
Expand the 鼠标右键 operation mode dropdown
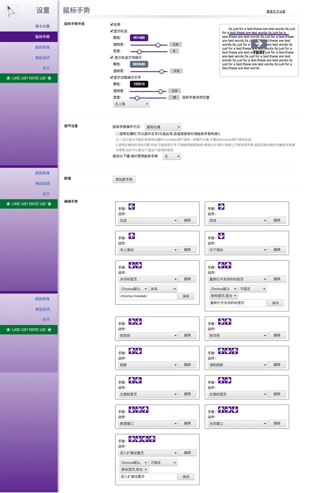(x=163, y=127)
